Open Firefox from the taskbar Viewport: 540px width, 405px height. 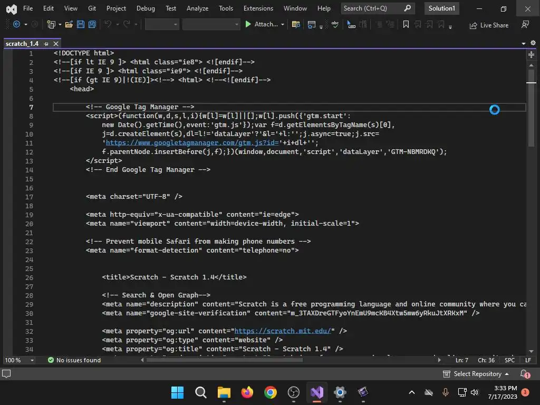point(247,392)
